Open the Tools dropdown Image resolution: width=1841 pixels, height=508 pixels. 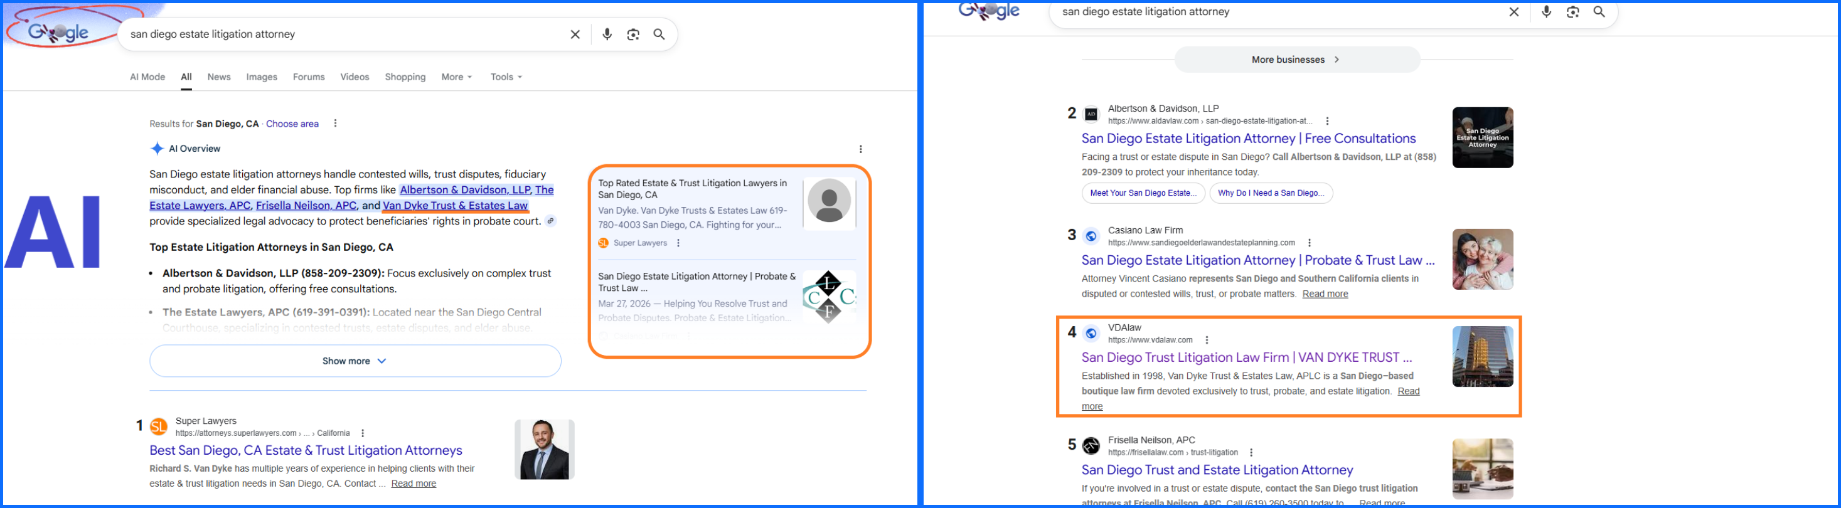(506, 77)
